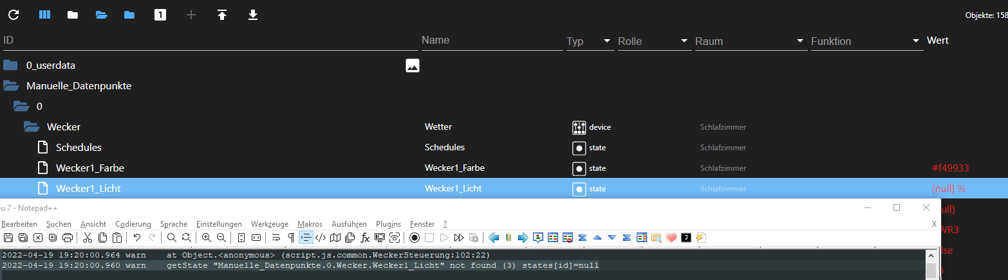Click the pink heart plugin icon

click(671, 238)
